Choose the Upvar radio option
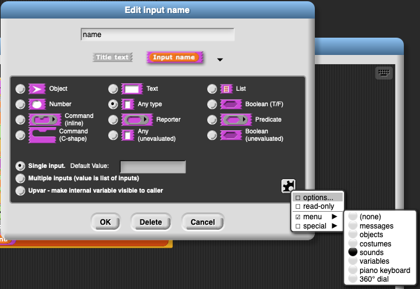 tap(20, 191)
